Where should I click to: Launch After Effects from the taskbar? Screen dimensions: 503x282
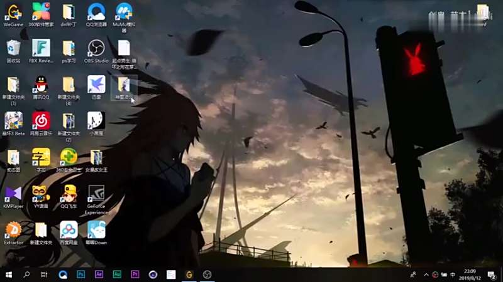pos(99,274)
